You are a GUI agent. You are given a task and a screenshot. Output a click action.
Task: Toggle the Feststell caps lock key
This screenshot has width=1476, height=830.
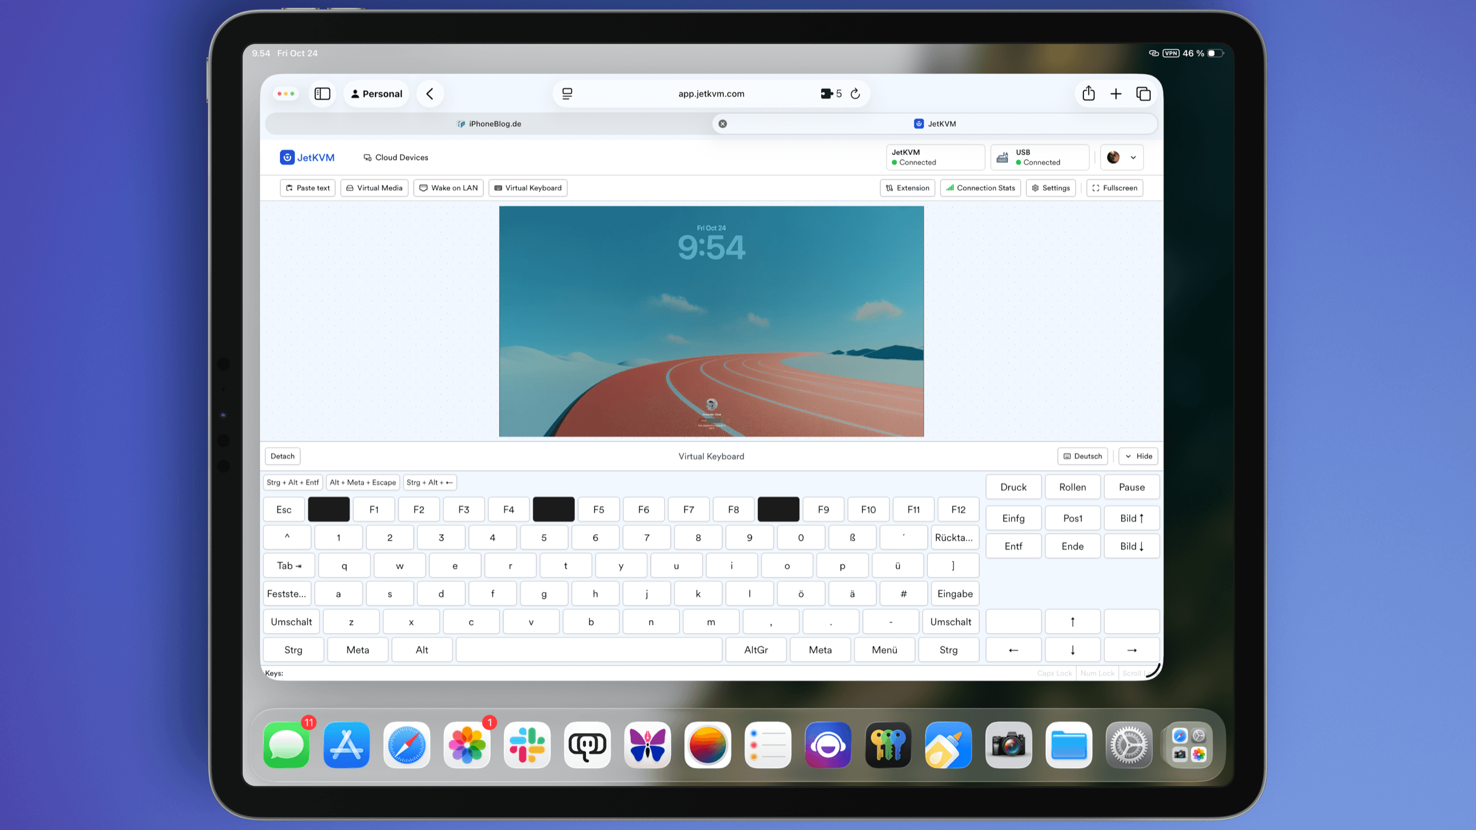[286, 594]
